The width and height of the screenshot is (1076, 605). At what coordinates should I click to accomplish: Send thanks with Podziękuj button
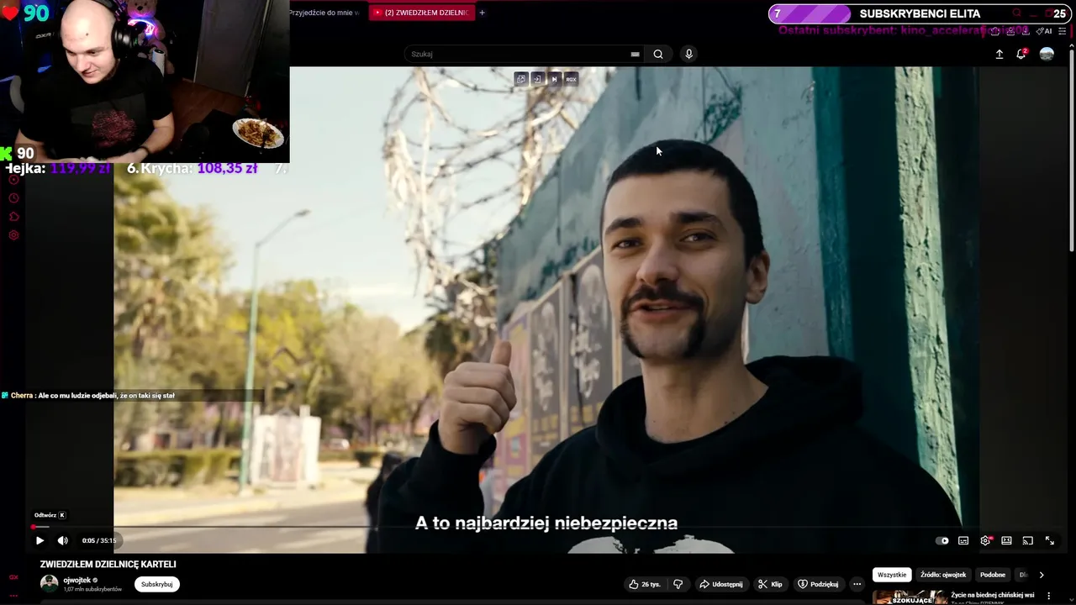pyautogui.click(x=818, y=584)
